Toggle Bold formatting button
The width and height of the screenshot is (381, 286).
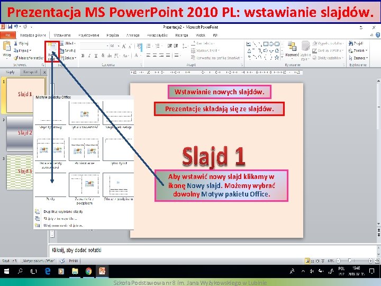[x=83, y=56]
